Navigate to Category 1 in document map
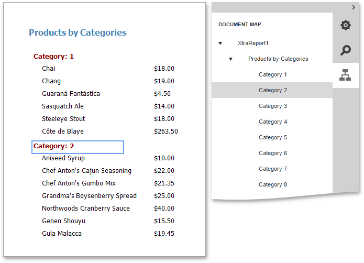The image size is (364, 263). pos(272,74)
